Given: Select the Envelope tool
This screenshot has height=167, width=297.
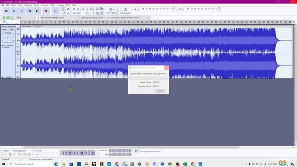Looking at the screenshot, I should click(68, 9).
